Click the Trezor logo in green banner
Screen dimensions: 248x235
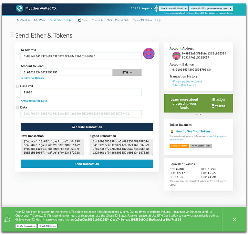pyautogui.click(x=218, y=106)
